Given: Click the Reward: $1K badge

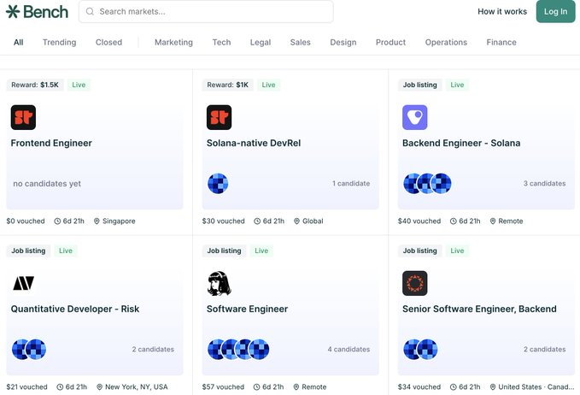Looking at the screenshot, I should (x=227, y=85).
